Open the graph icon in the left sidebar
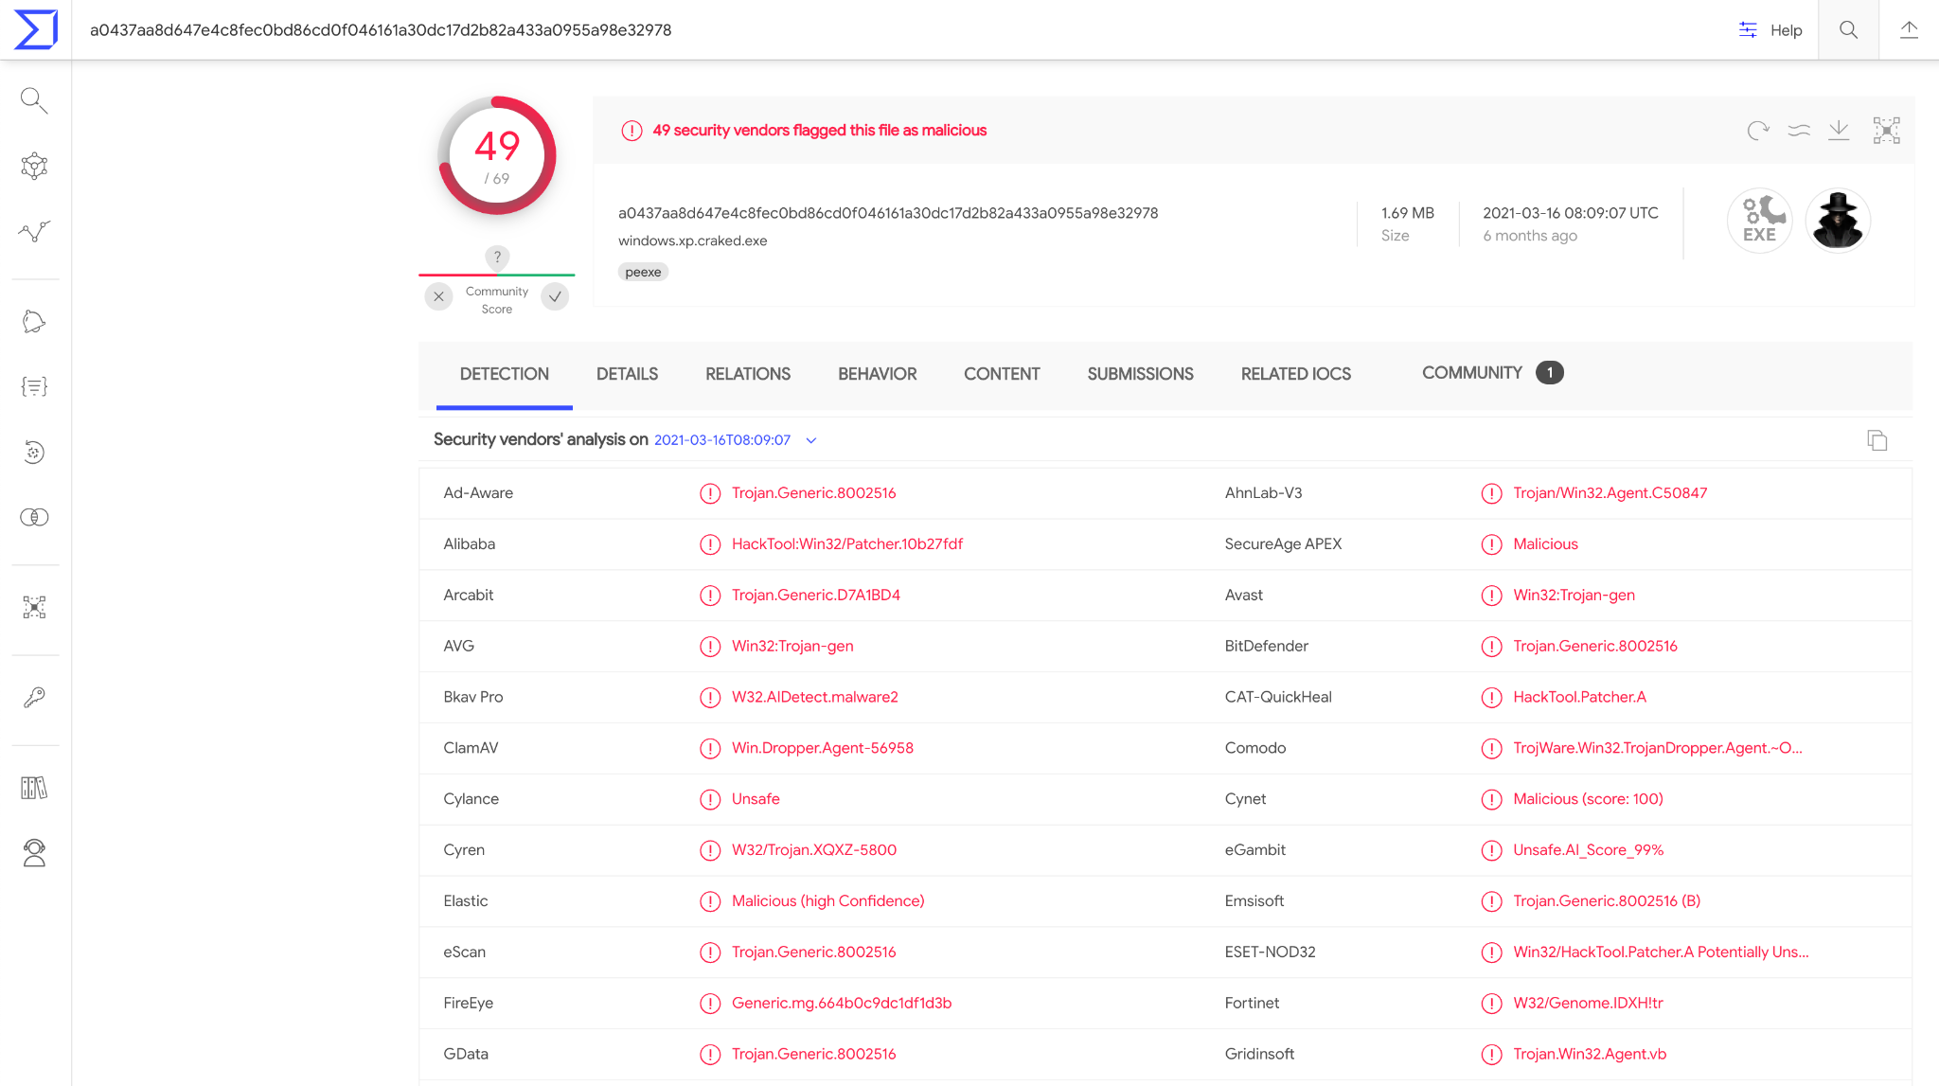This screenshot has height=1086, width=1939. (x=34, y=167)
